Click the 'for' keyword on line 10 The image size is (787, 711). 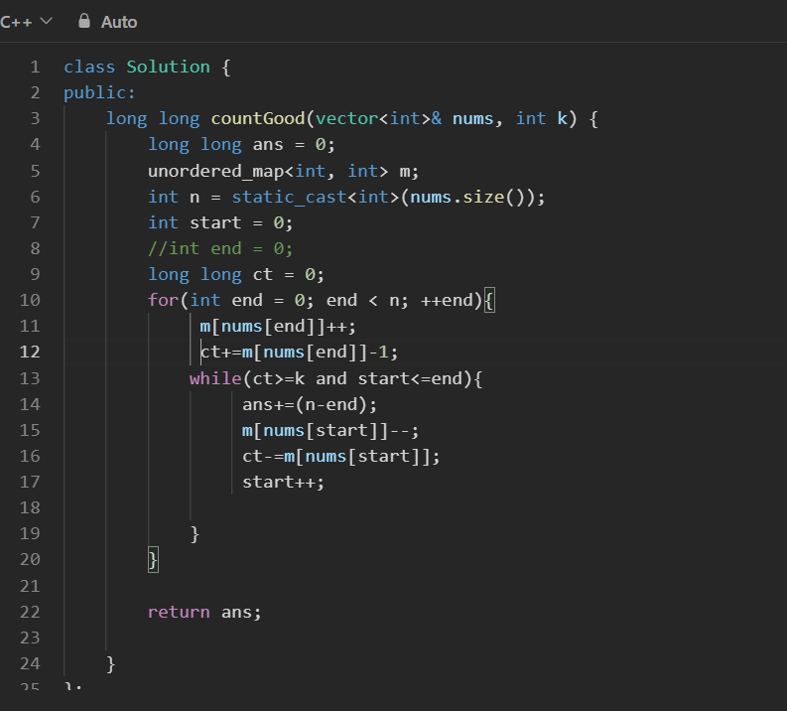pos(163,300)
